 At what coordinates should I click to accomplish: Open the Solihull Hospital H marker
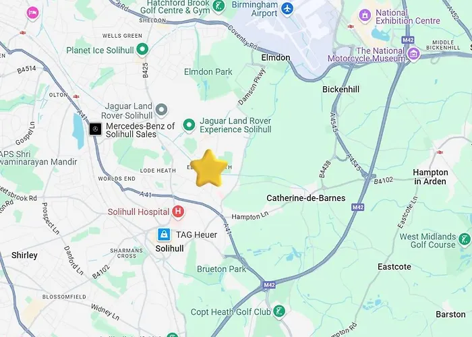[x=178, y=212]
